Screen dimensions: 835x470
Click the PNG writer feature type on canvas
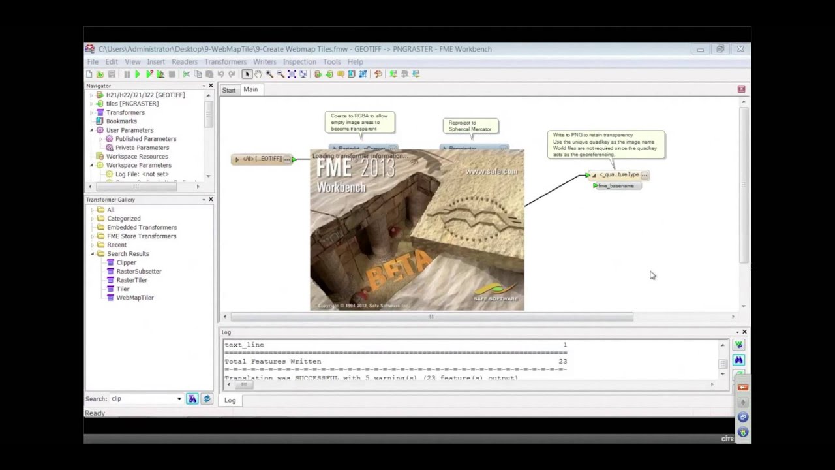tap(618, 175)
